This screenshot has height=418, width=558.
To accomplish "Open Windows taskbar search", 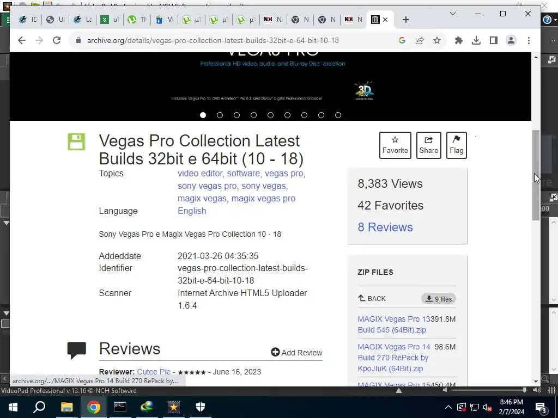I will click(x=39, y=407).
